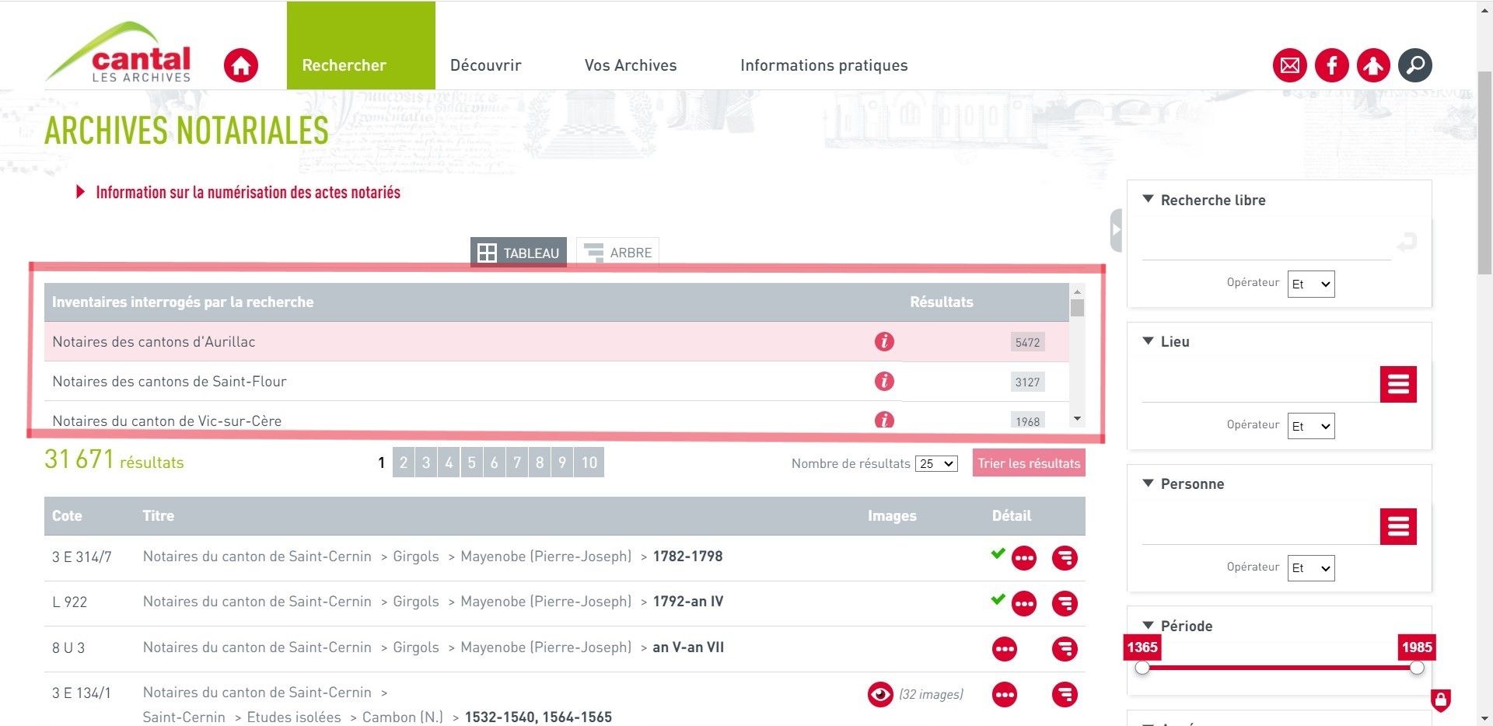Click the dark magnifier search icon
This screenshot has width=1493, height=726.
[1415, 65]
